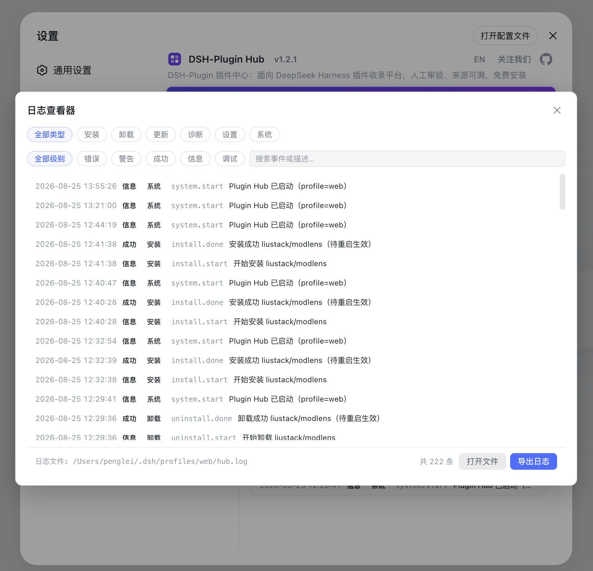Select the 12:29:41 system.start log entry
This screenshot has width=593, height=571.
coord(293,399)
